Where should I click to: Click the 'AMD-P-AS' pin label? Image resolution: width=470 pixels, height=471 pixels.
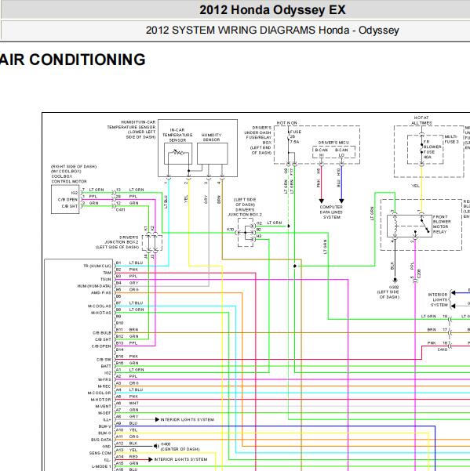101,292
